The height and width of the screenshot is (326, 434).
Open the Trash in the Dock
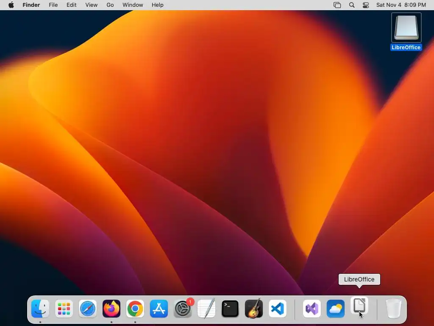coord(393,309)
